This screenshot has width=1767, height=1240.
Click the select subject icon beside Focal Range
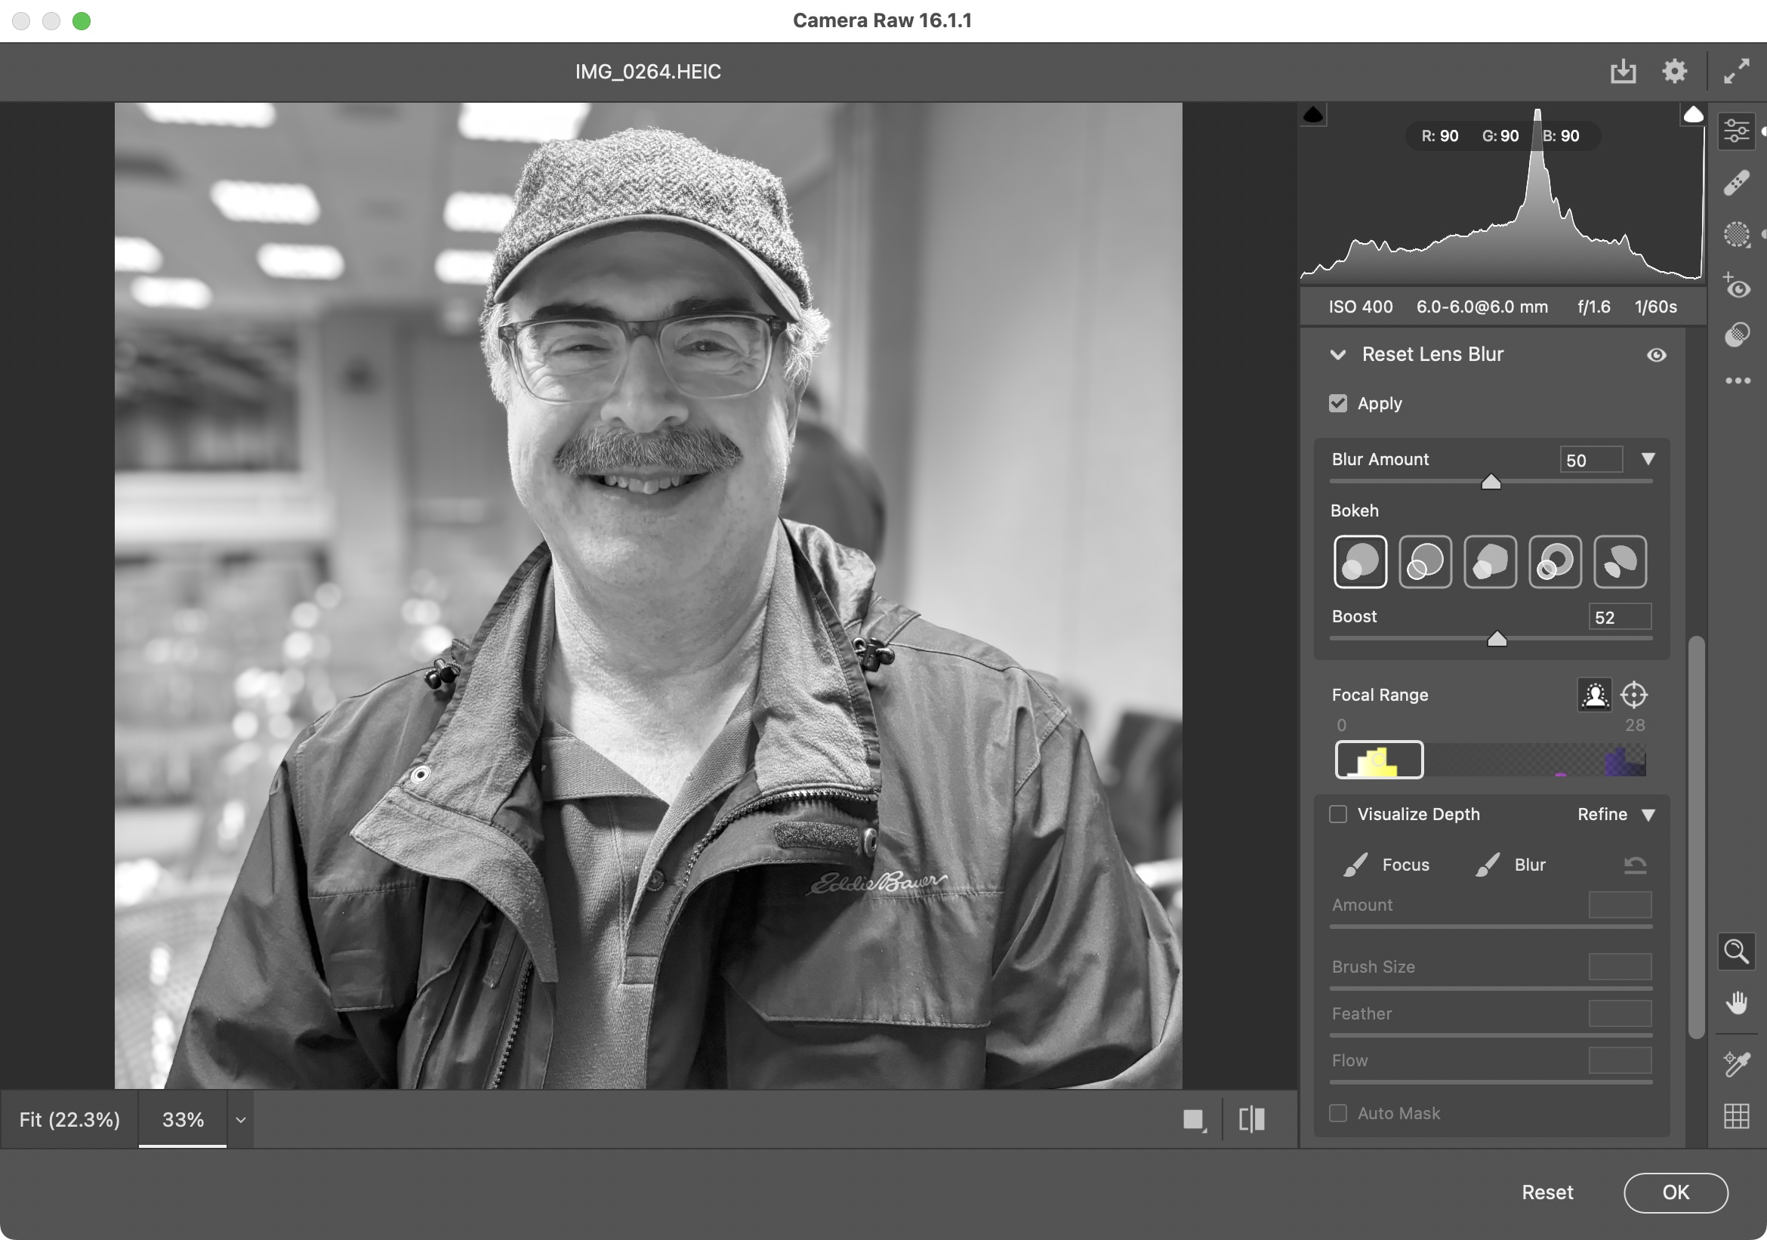(1596, 695)
